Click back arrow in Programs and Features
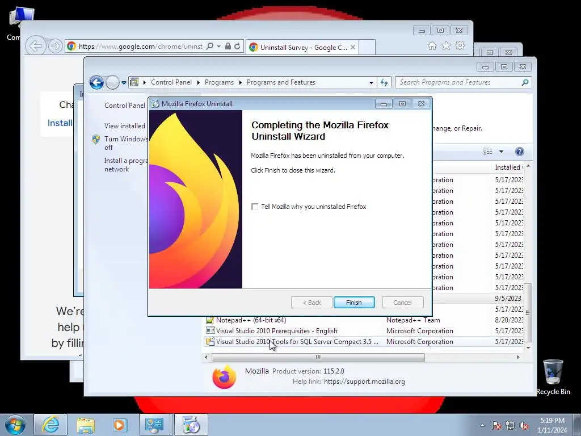The width and height of the screenshot is (581, 436). pyautogui.click(x=96, y=82)
